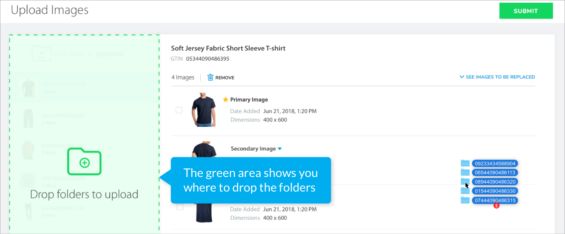Click the folder icon beside 09233434588904
This screenshot has height=234, width=565.
(x=465, y=163)
